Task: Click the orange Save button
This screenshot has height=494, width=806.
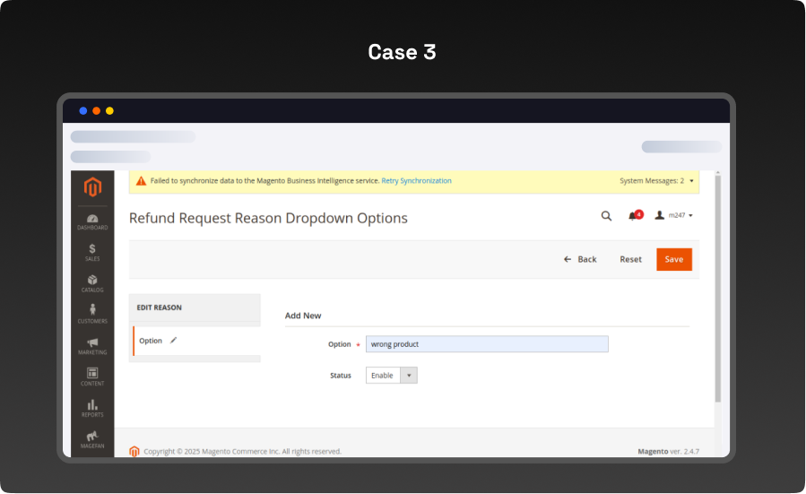Action: [x=673, y=259]
